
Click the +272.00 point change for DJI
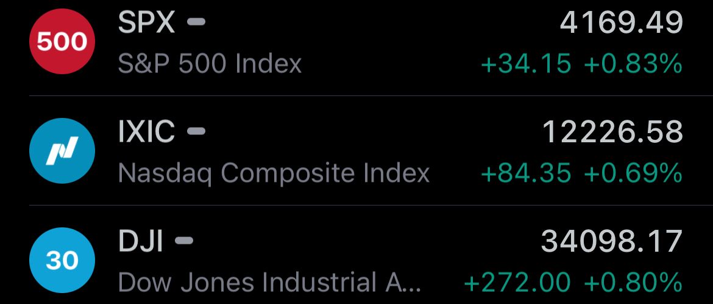click(x=517, y=283)
